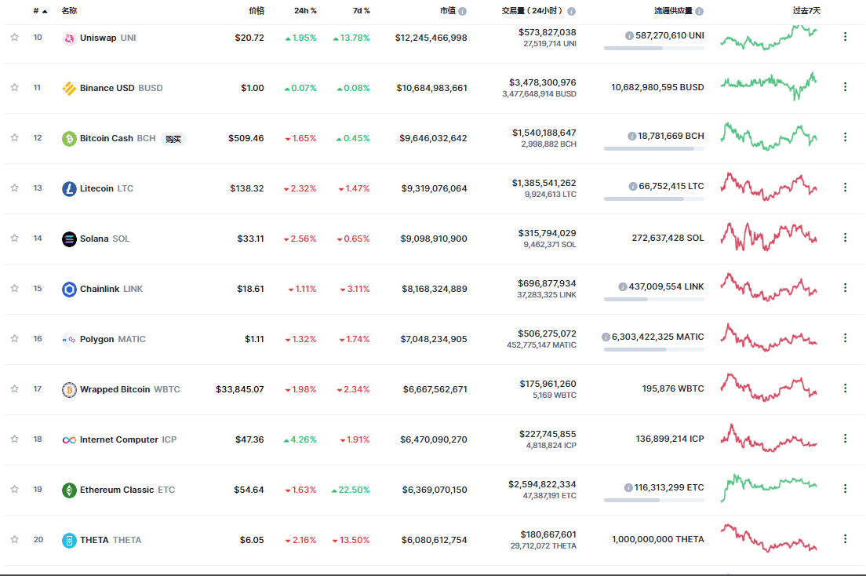Screen dimensions: 866x576
Task: Star Ethereum Classic row
Action: click(x=14, y=489)
